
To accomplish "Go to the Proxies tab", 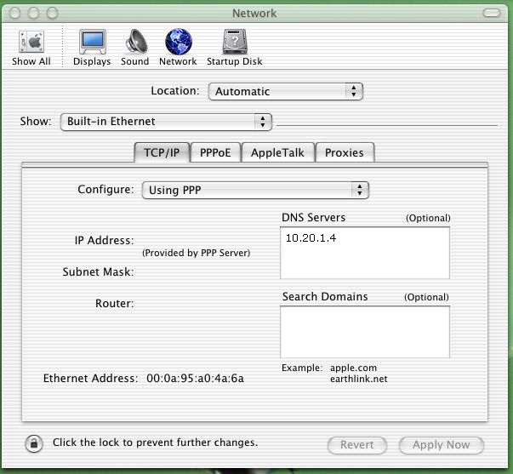I will tap(345, 153).
